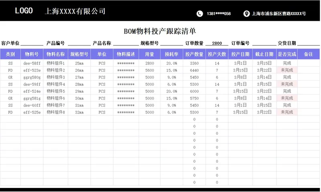Image resolution: width=321 pixels, height=192 pixels.
Task: Click the cell 物料组件2
Action: (x=55, y=70)
